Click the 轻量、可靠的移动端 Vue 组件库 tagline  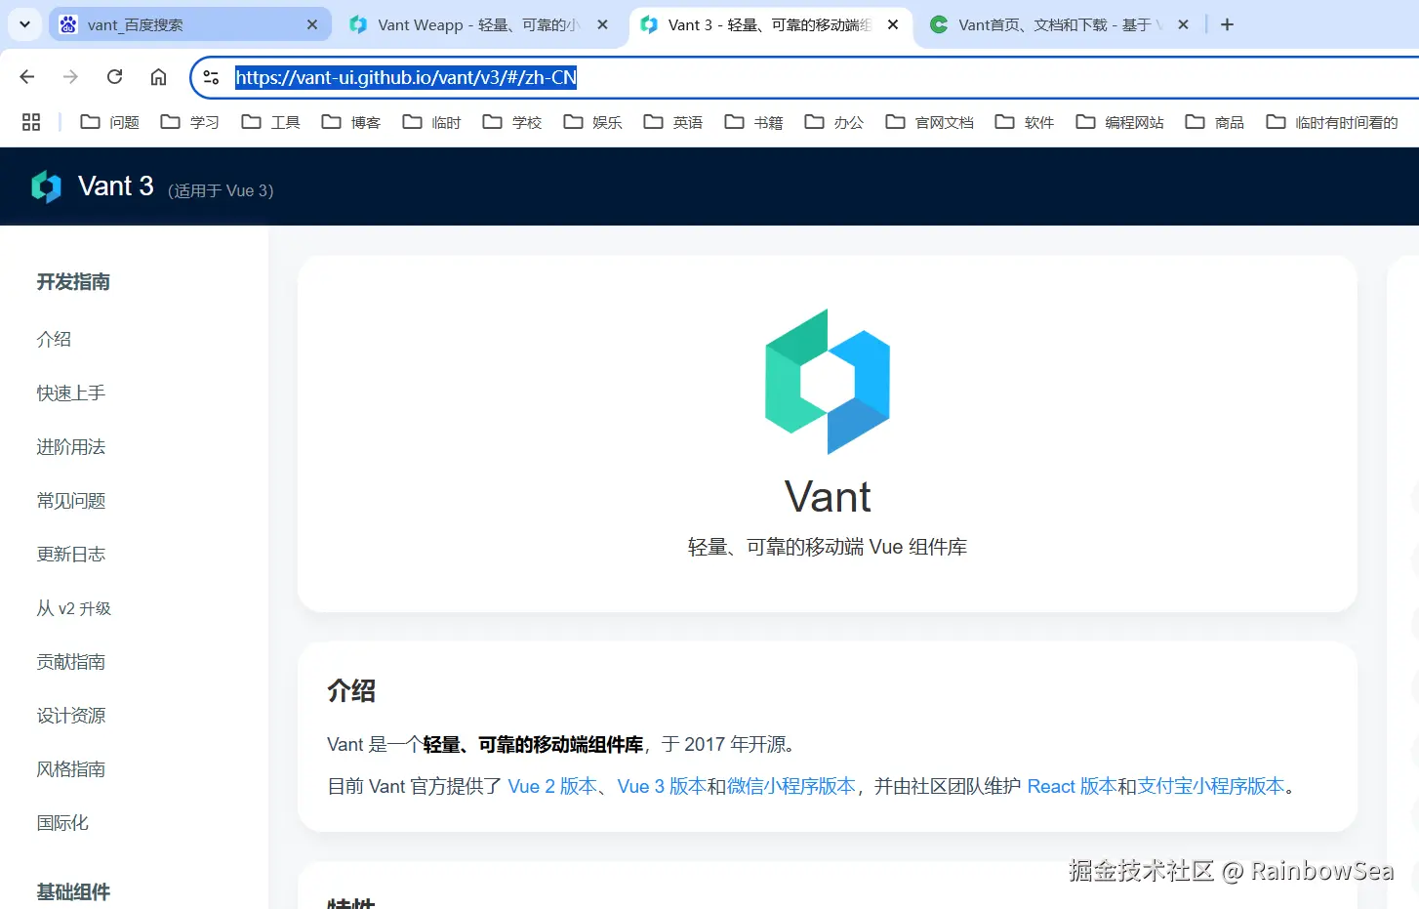[828, 547]
